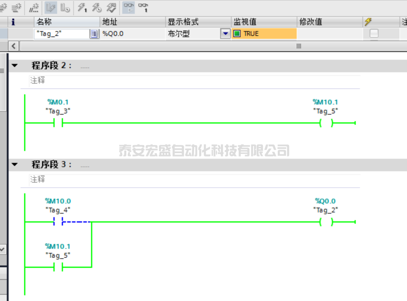
Task: Click the "Tag_2" name input field
Action: click(x=61, y=34)
